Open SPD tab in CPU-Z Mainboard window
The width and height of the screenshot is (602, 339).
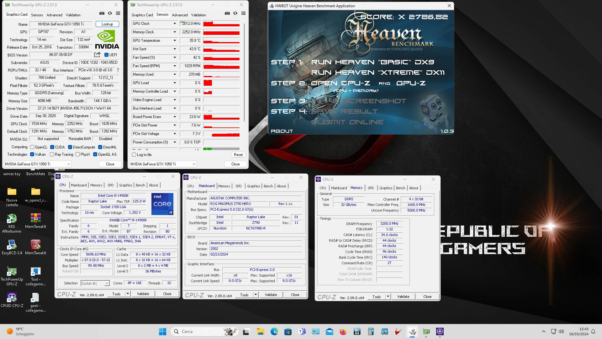pyautogui.click(x=239, y=186)
